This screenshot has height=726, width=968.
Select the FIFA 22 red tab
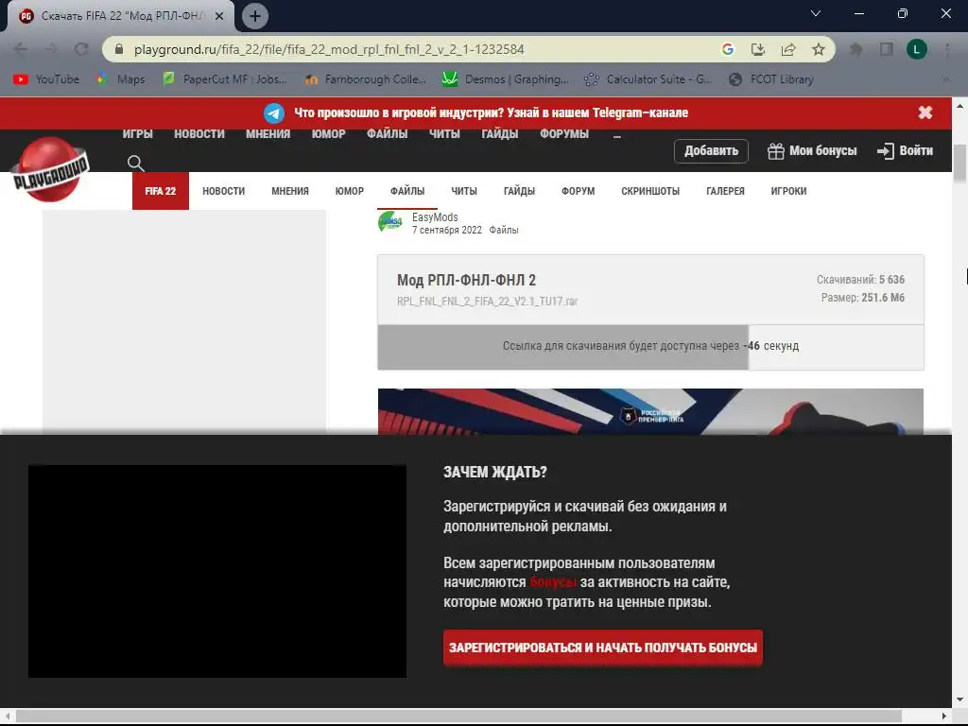pos(161,191)
